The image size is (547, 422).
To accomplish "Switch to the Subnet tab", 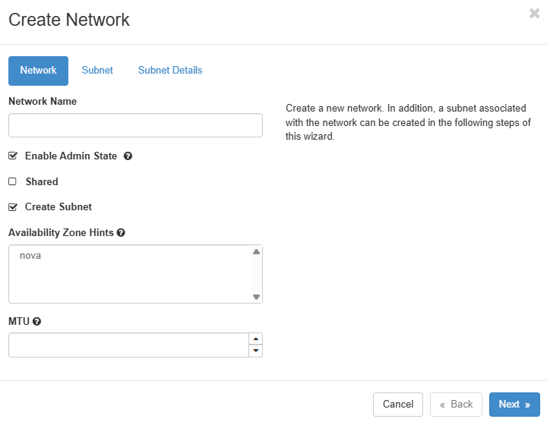I will (97, 71).
